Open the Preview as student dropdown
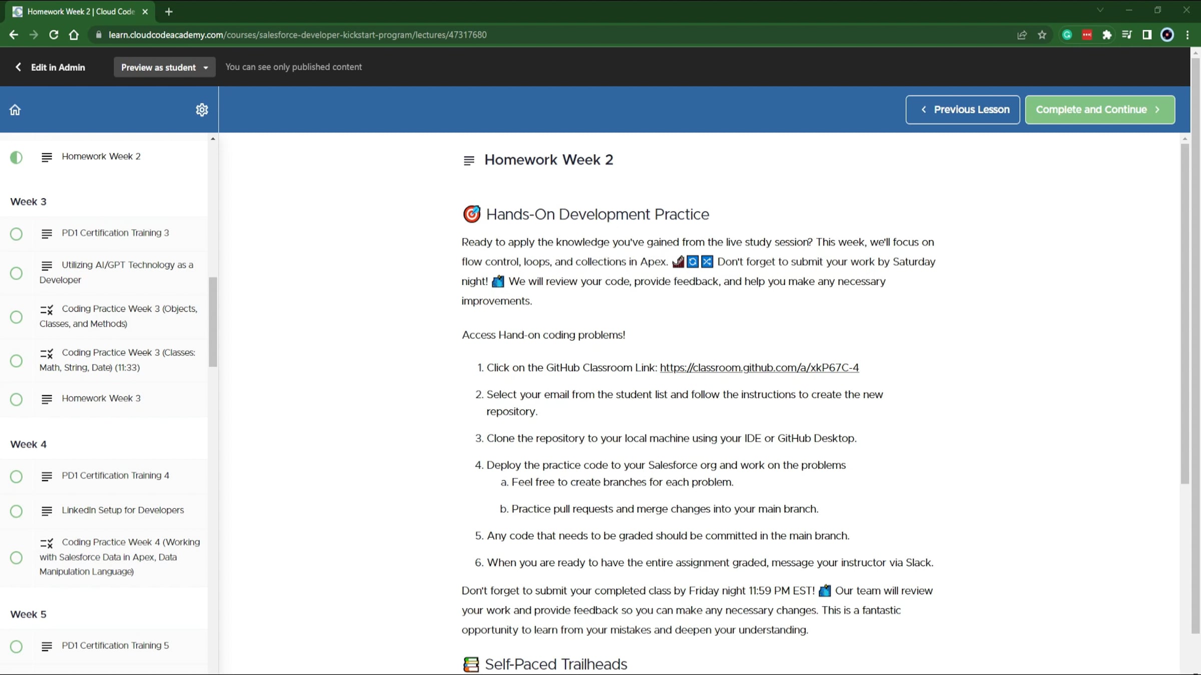Viewport: 1201px width, 675px height. point(164,67)
